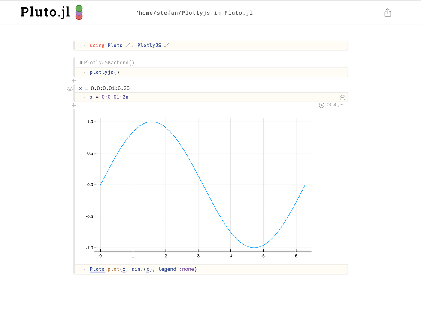Add a new cell below x cell
This screenshot has height=322, width=421.
coord(73,105)
